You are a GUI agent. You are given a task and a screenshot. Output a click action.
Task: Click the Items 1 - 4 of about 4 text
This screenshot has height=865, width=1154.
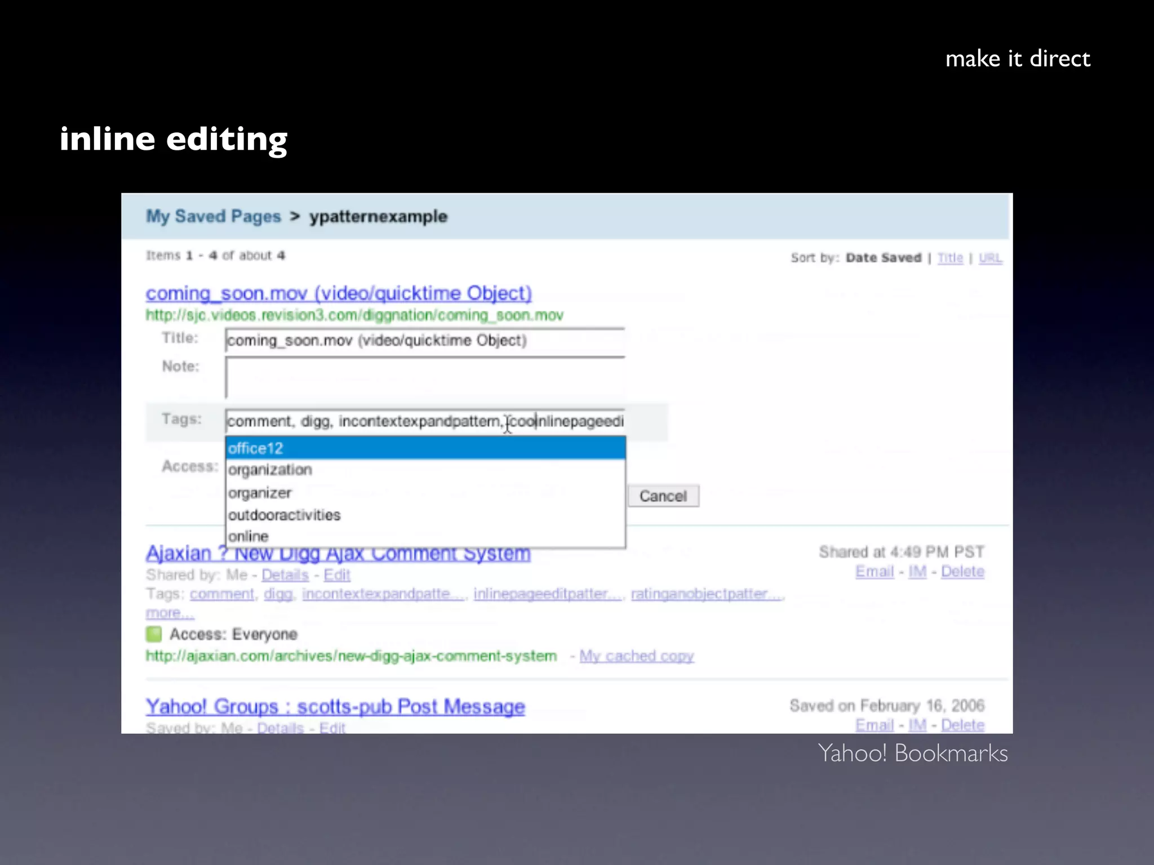pyautogui.click(x=215, y=256)
